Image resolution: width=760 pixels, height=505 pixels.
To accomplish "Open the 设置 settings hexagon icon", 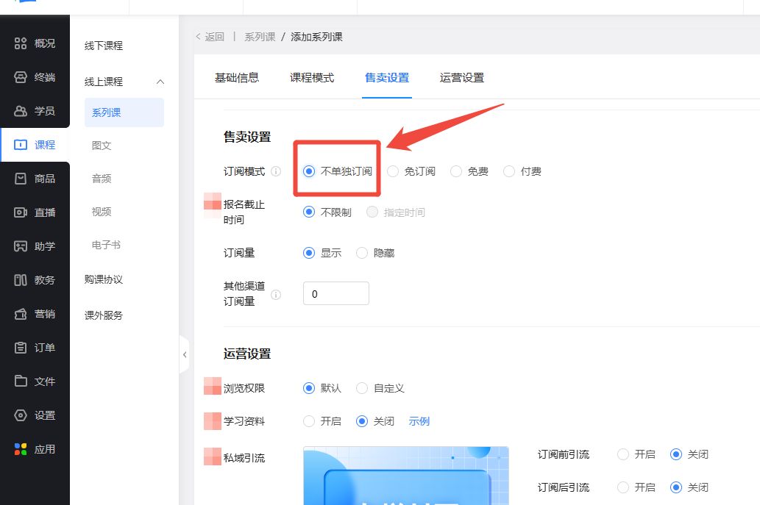I will click(x=21, y=415).
